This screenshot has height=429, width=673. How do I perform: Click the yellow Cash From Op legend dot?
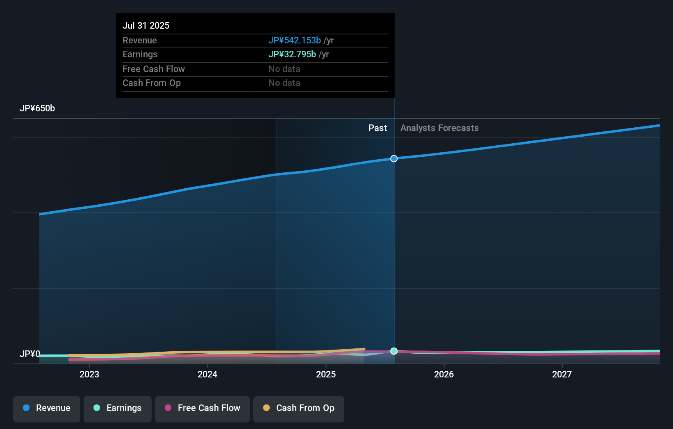click(x=266, y=408)
